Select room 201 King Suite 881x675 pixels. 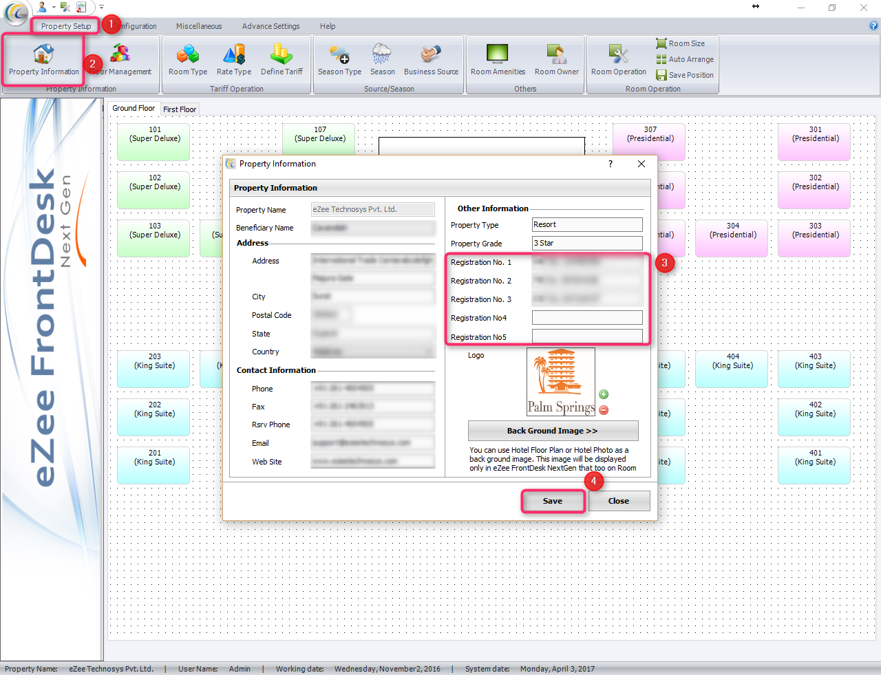tap(153, 465)
